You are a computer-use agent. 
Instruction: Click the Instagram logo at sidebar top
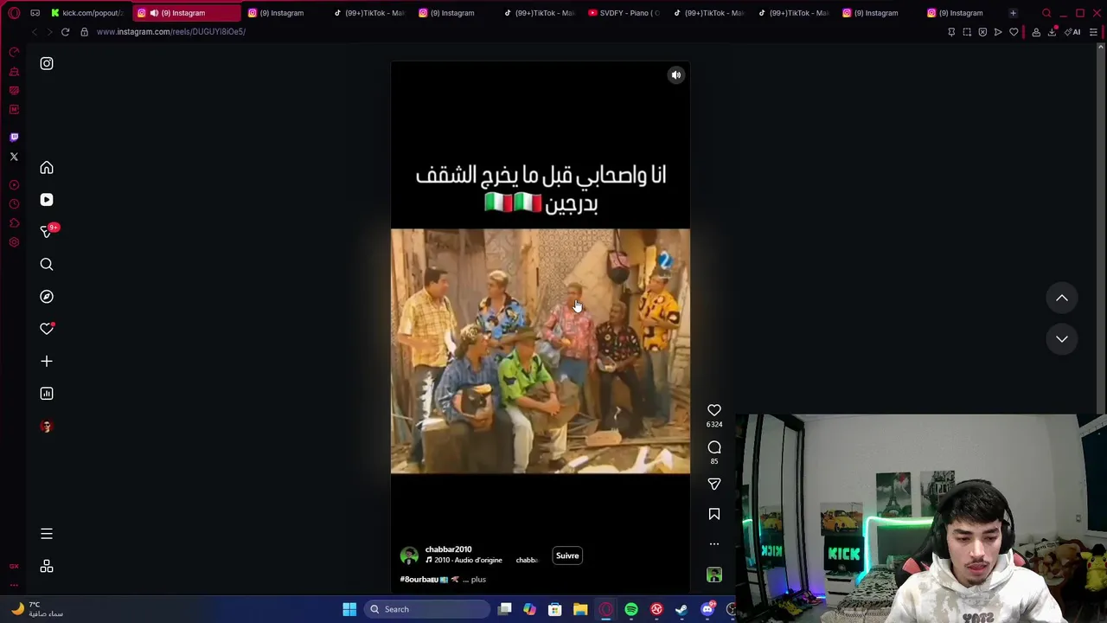(x=47, y=63)
